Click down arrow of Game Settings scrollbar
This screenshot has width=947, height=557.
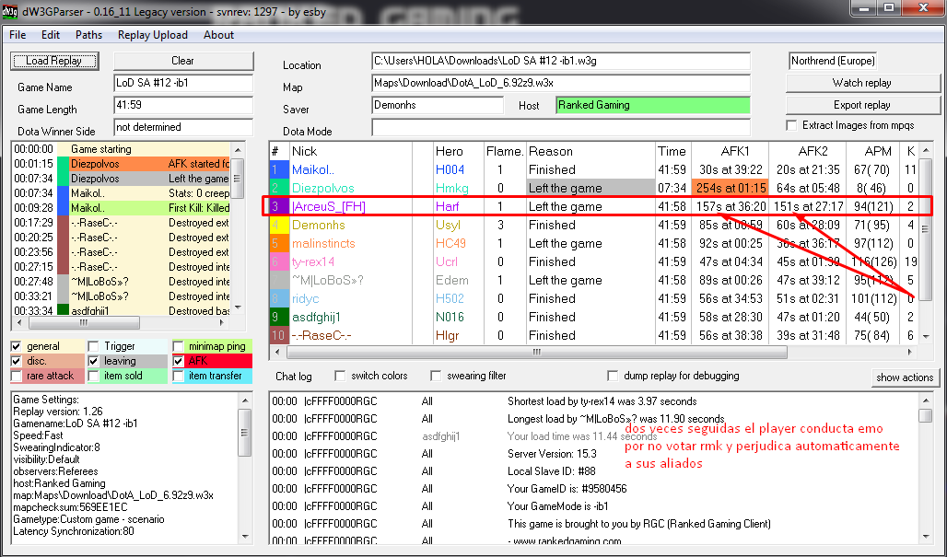pos(245,537)
